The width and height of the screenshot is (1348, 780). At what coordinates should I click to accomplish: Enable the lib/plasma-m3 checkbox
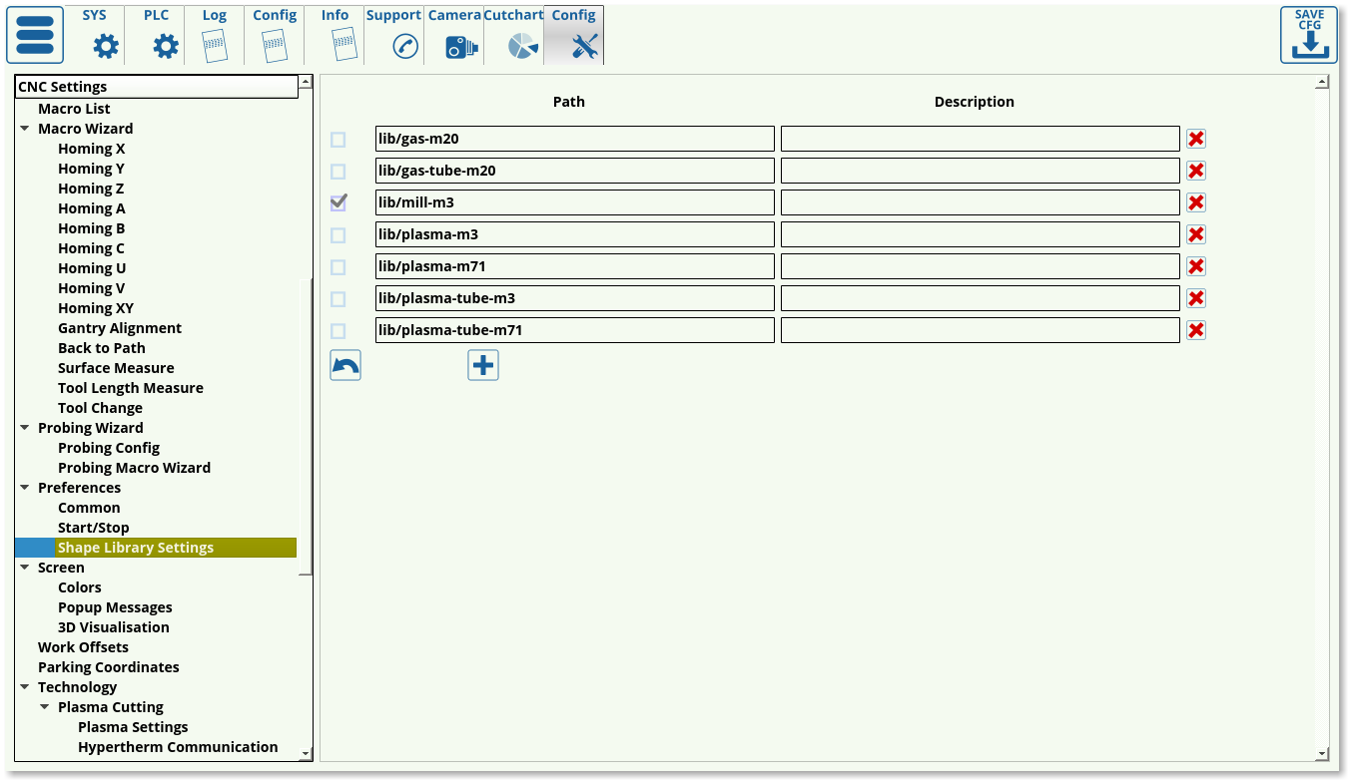tap(338, 235)
